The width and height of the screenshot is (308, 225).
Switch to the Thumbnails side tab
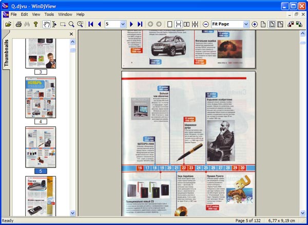(x=7, y=53)
